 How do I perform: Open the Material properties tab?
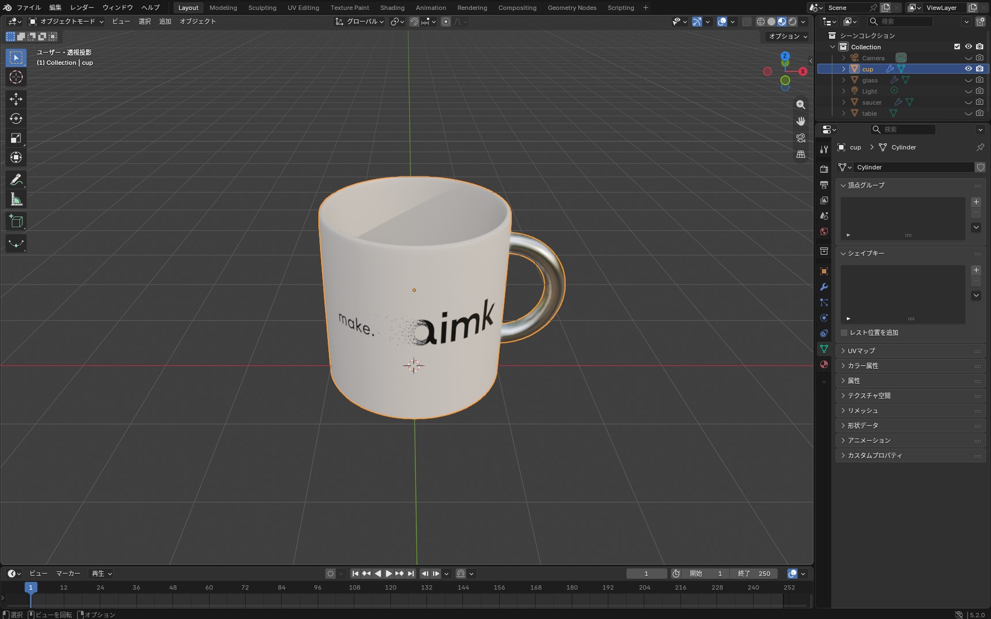point(824,364)
